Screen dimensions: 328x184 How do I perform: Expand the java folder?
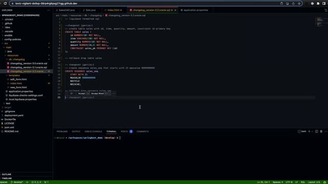(9, 51)
